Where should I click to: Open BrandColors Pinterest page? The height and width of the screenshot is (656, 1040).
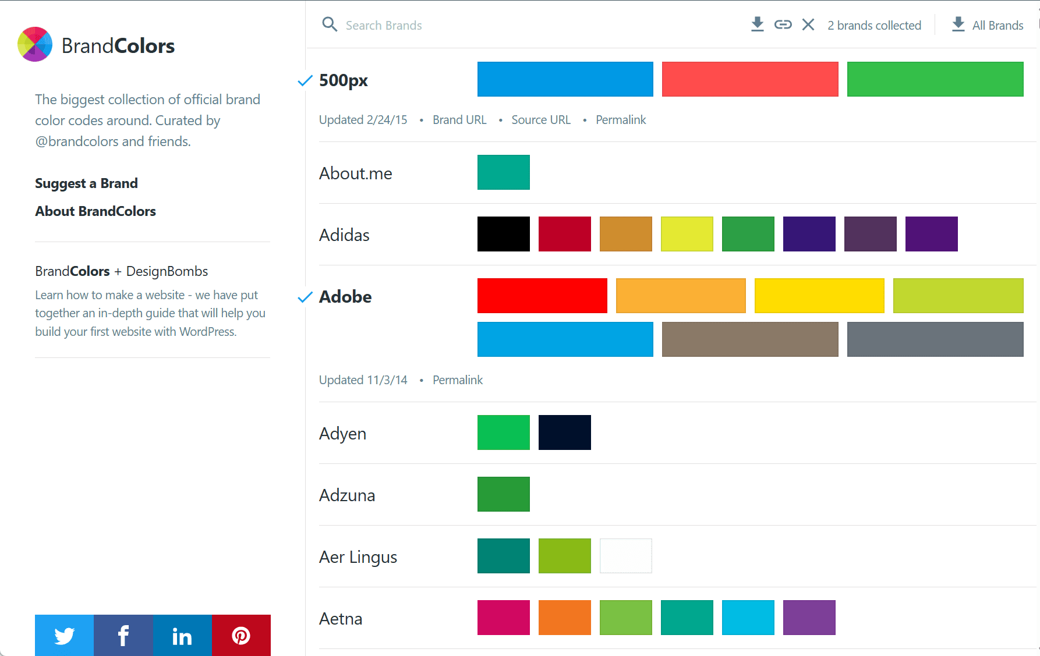coord(241,635)
